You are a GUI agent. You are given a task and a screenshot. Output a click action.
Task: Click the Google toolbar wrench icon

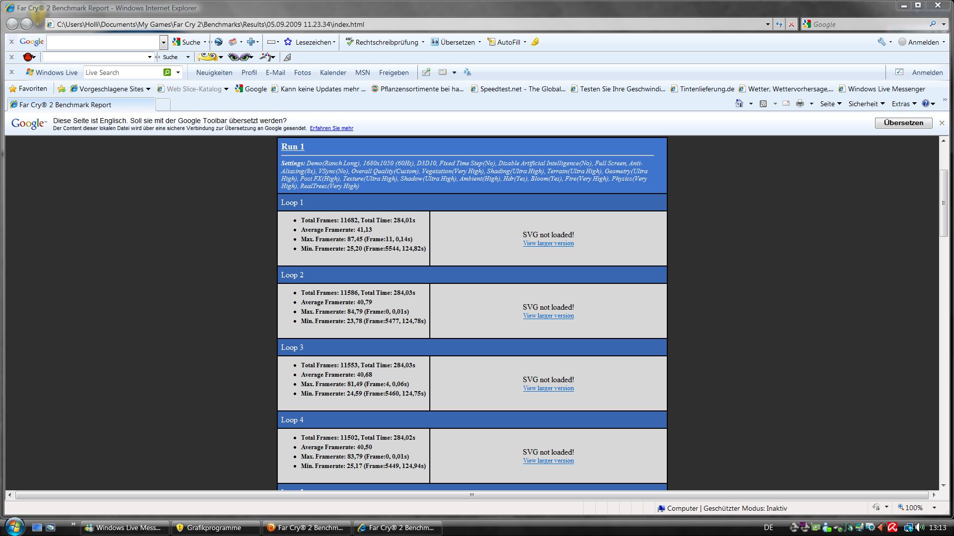881,42
